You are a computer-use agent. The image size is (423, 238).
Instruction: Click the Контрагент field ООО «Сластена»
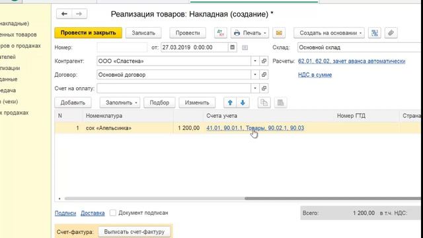[174, 61]
